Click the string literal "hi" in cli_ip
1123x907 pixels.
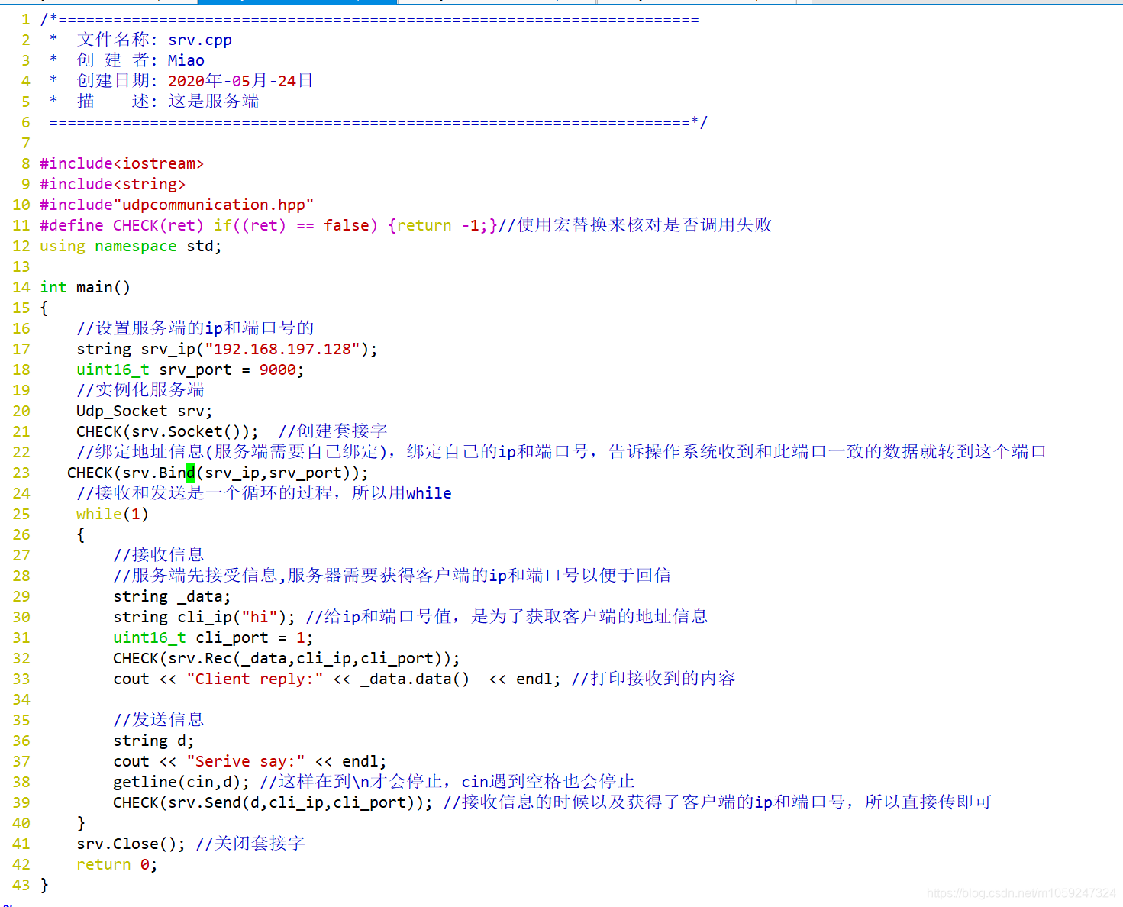click(260, 617)
